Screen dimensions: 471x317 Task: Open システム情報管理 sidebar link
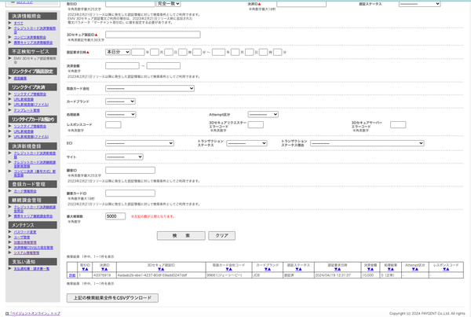(27, 252)
